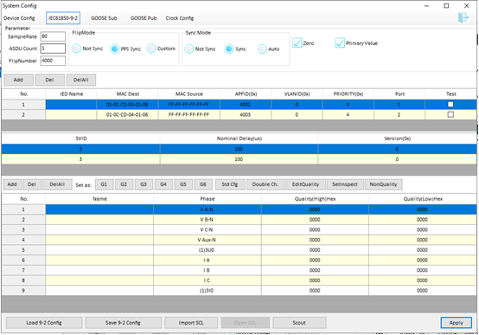Set selected channels as G6
Screen dimensions: 479x335
point(203,184)
